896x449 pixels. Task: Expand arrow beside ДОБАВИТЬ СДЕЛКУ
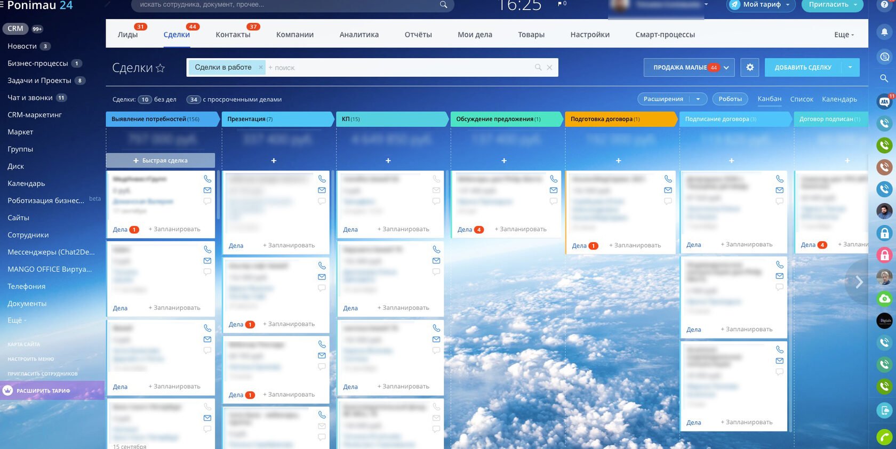point(850,67)
